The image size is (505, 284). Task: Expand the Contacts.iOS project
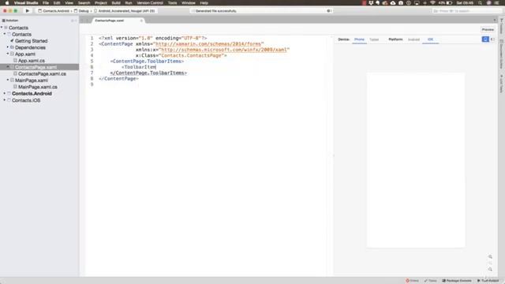click(x=5, y=100)
